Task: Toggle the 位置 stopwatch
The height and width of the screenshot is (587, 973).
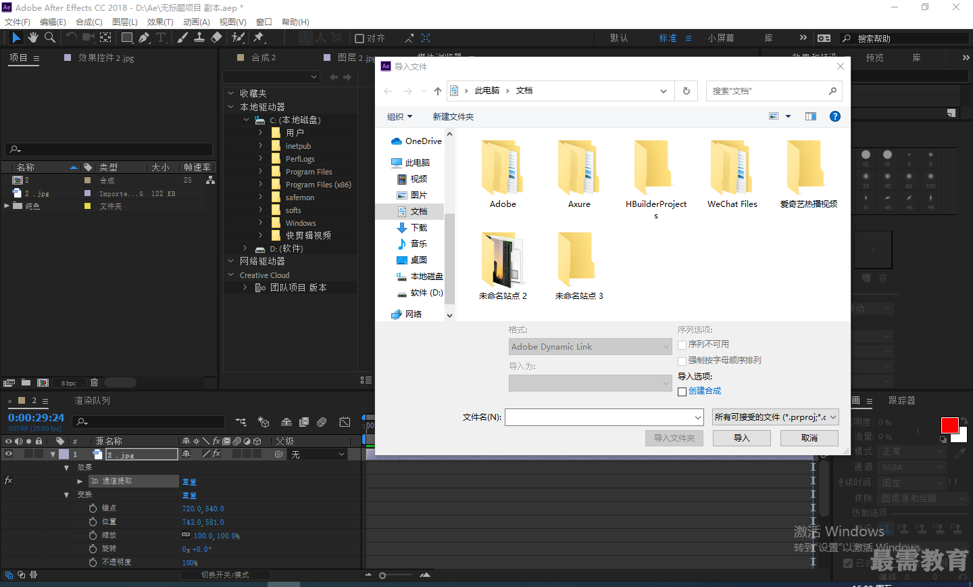Action: 93,521
